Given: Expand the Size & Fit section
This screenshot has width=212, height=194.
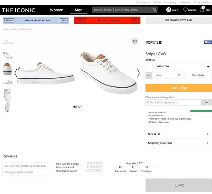Looking at the screenshot, I should [x=179, y=134].
